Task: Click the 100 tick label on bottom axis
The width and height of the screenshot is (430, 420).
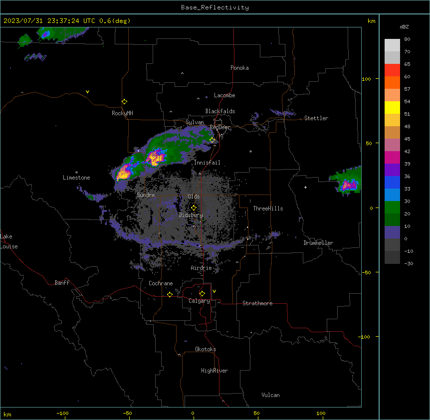Action: (x=321, y=413)
